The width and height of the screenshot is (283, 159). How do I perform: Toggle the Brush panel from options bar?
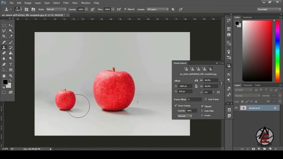(x=27, y=9)
